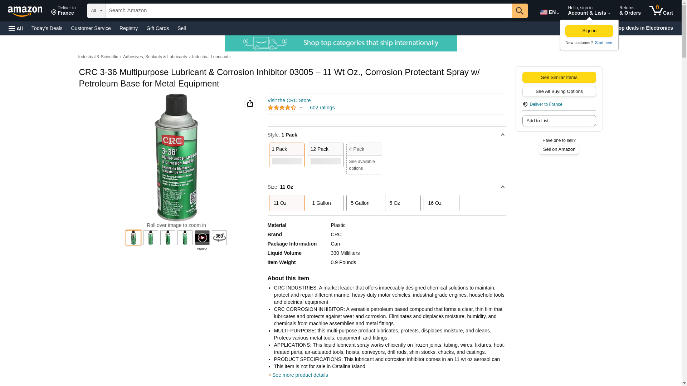Open the search category All dropdown
This screenshot has width=687, height=386.
96,11
